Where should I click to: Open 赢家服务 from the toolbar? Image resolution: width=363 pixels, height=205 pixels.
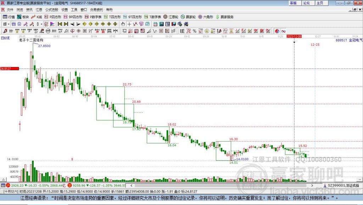click(x=224, y=17)
